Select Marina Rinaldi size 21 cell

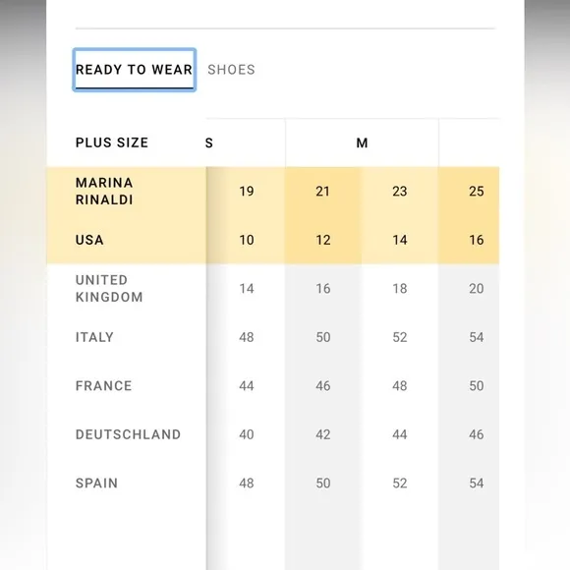[322, 192]
